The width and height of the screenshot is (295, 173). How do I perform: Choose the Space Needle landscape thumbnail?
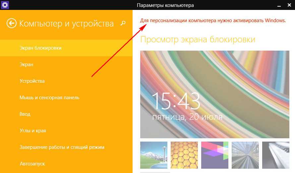(154, 155)
